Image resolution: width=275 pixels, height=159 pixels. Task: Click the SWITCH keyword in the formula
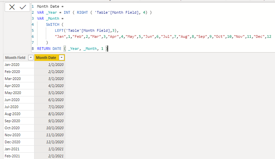click(53, 24)
